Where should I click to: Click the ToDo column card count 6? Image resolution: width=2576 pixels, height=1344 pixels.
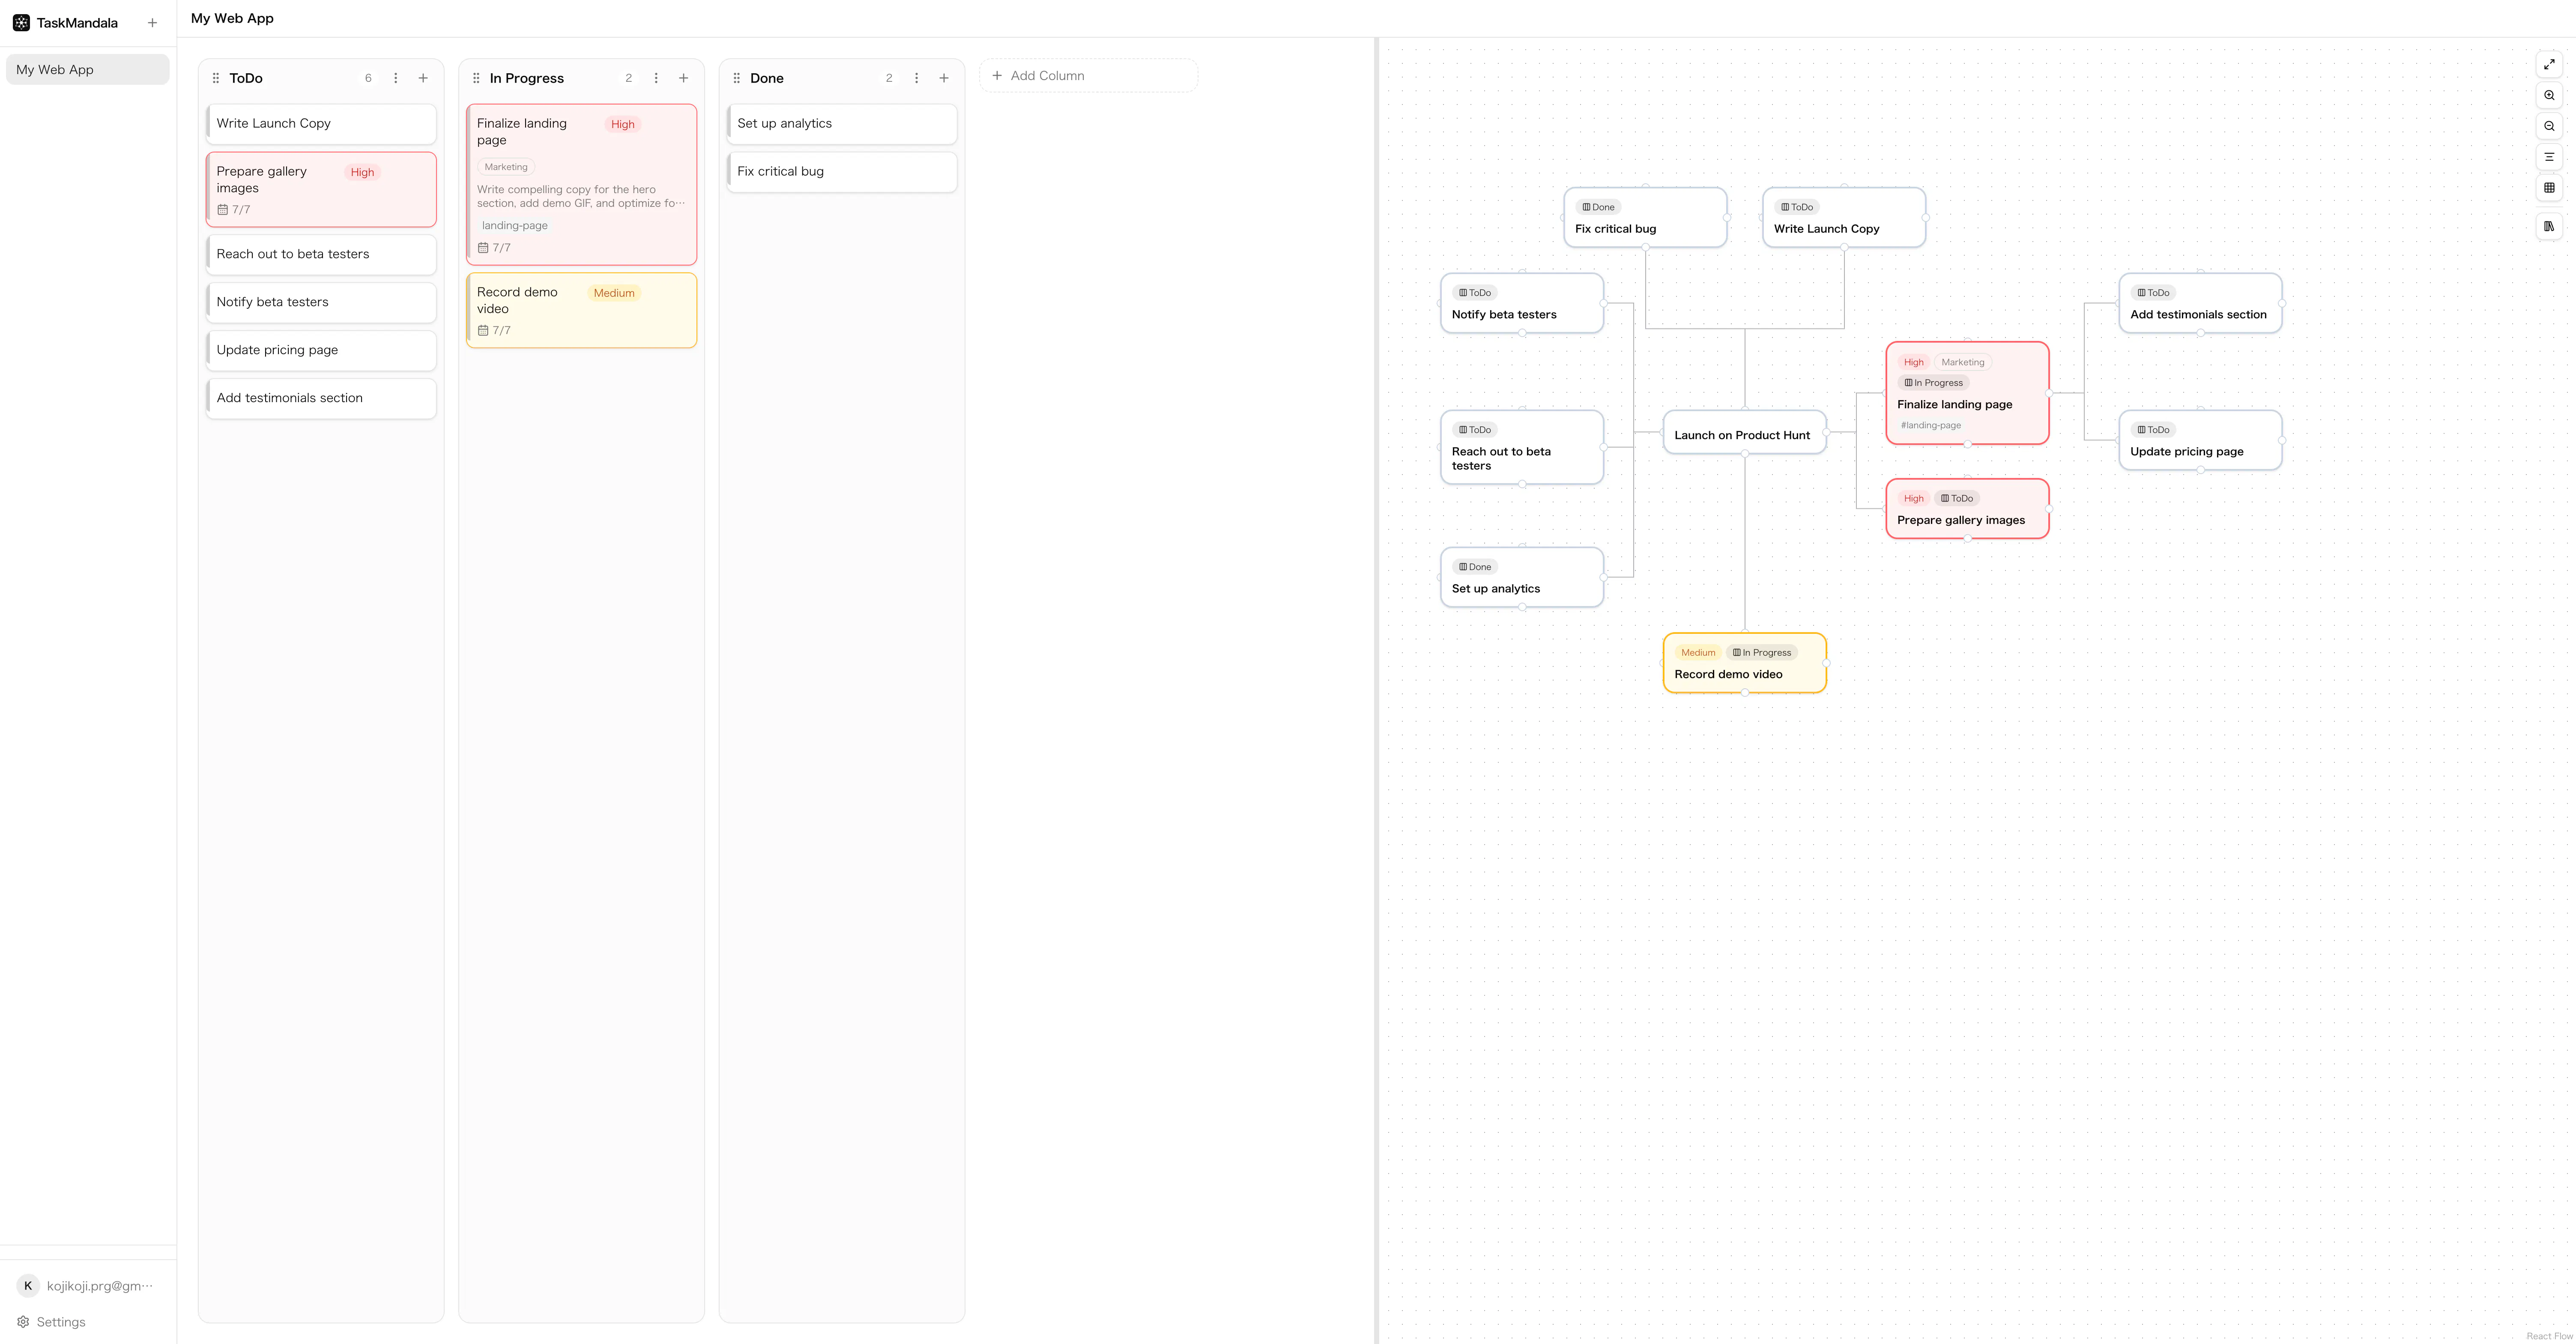[368, 78]
